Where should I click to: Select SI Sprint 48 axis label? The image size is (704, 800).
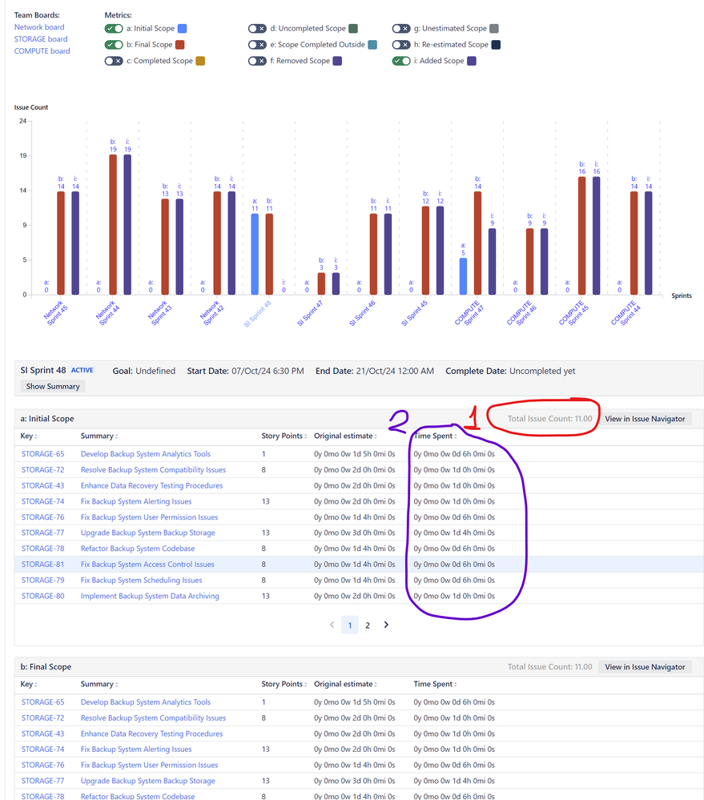point(258,314)
